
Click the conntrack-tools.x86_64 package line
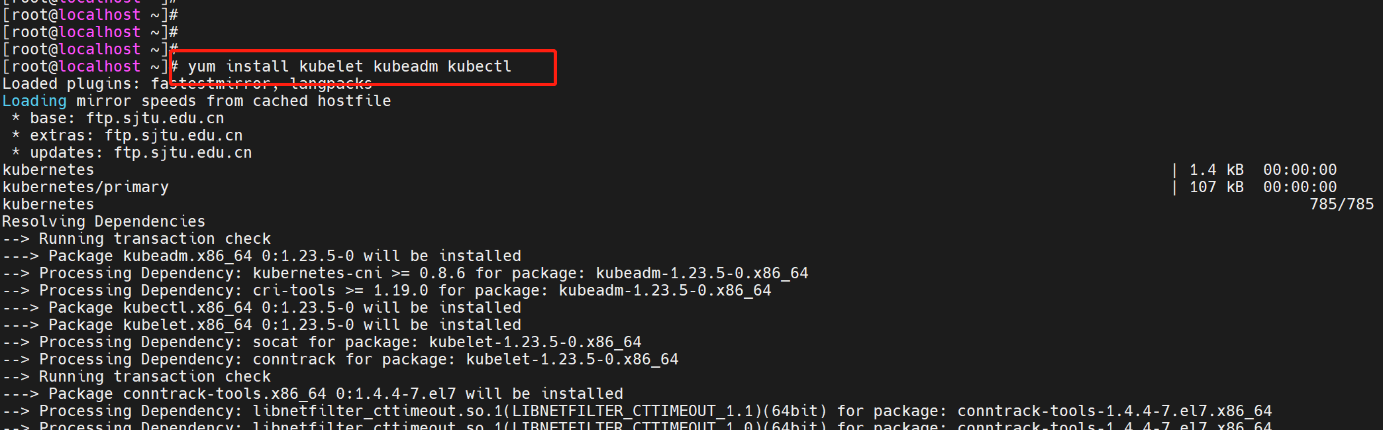coord(313,394)
